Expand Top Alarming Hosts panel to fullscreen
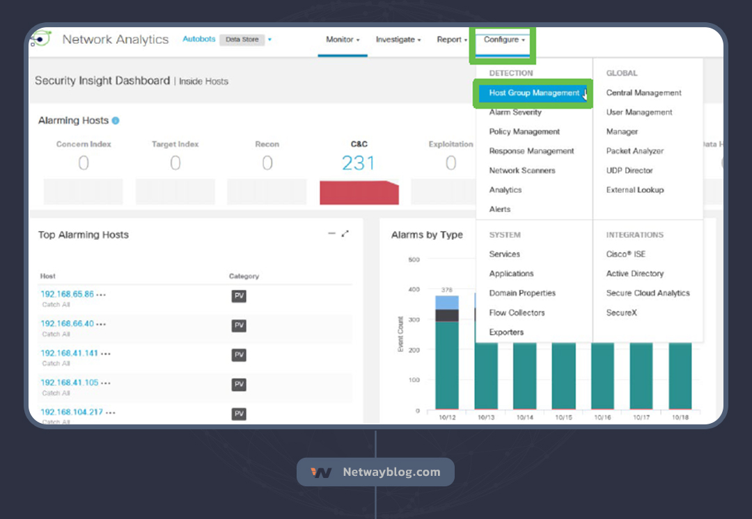Image resolution: width=752 pixels, height=519 pixels. point(345,234)
